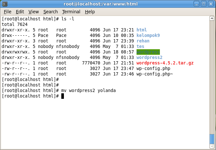Click the drwx------. permissions string
This screenshot has width=216, height=150.
coord(16,35)
